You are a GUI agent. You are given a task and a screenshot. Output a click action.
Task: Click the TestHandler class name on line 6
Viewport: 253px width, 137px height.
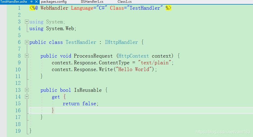pos(81,42)
